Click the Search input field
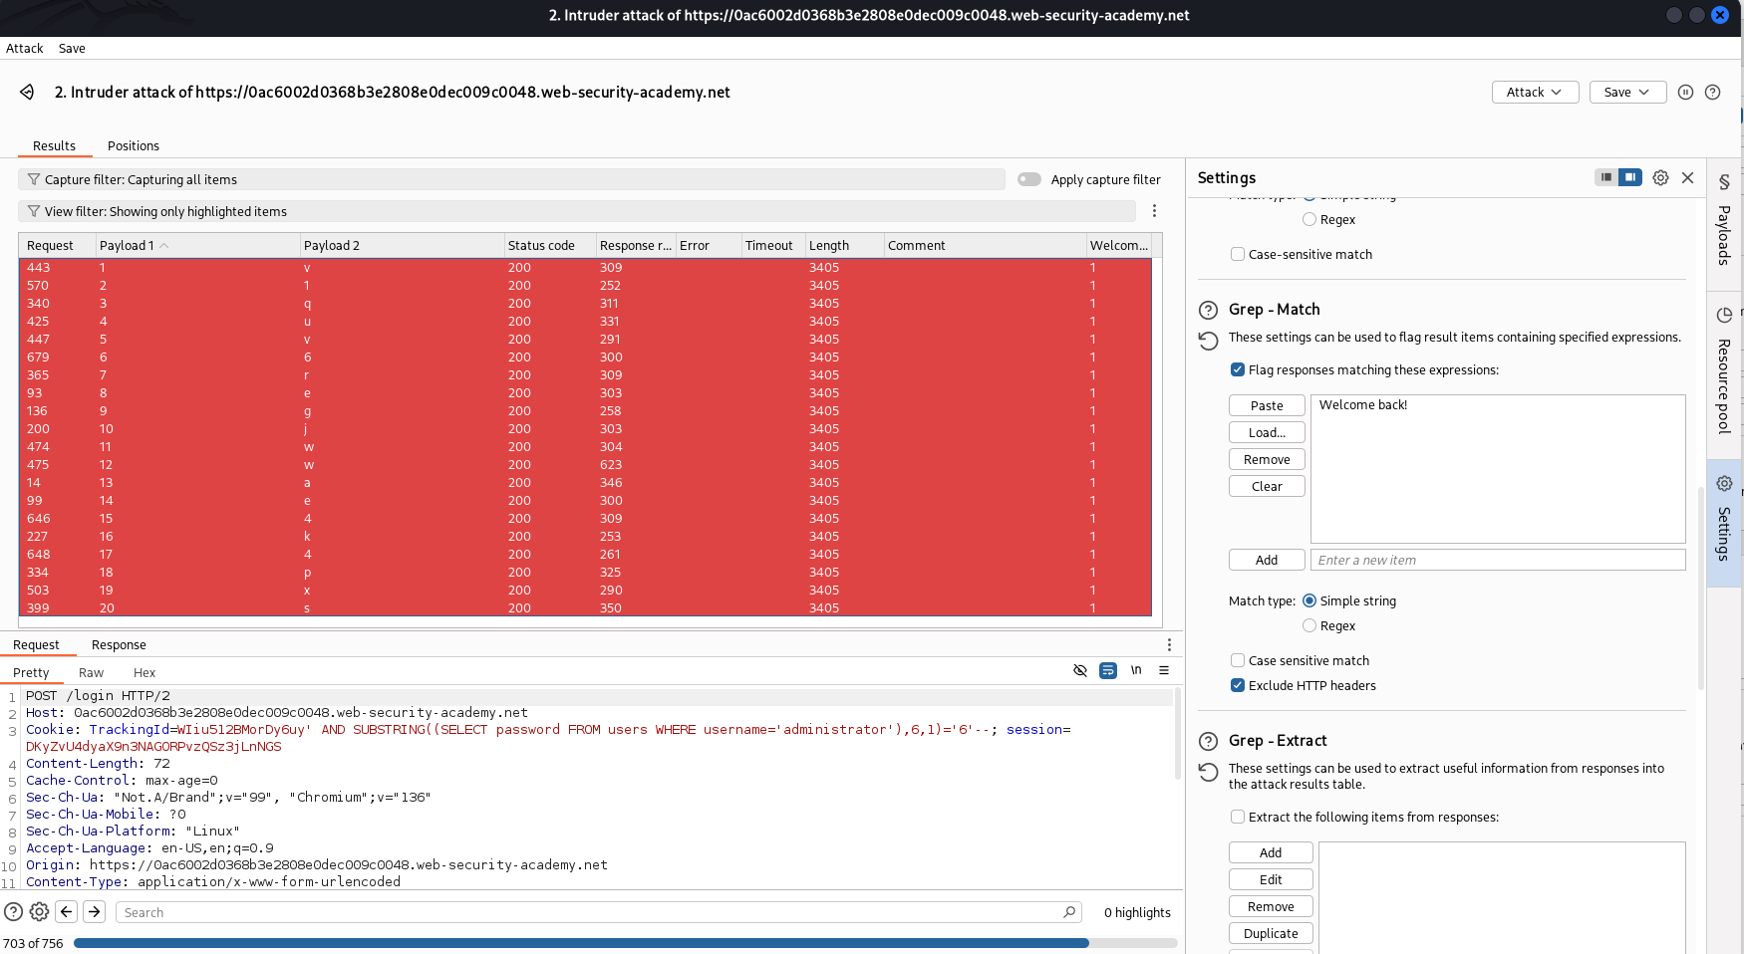The width and height of the screenshot is (1744, 954). coord(598,912)
